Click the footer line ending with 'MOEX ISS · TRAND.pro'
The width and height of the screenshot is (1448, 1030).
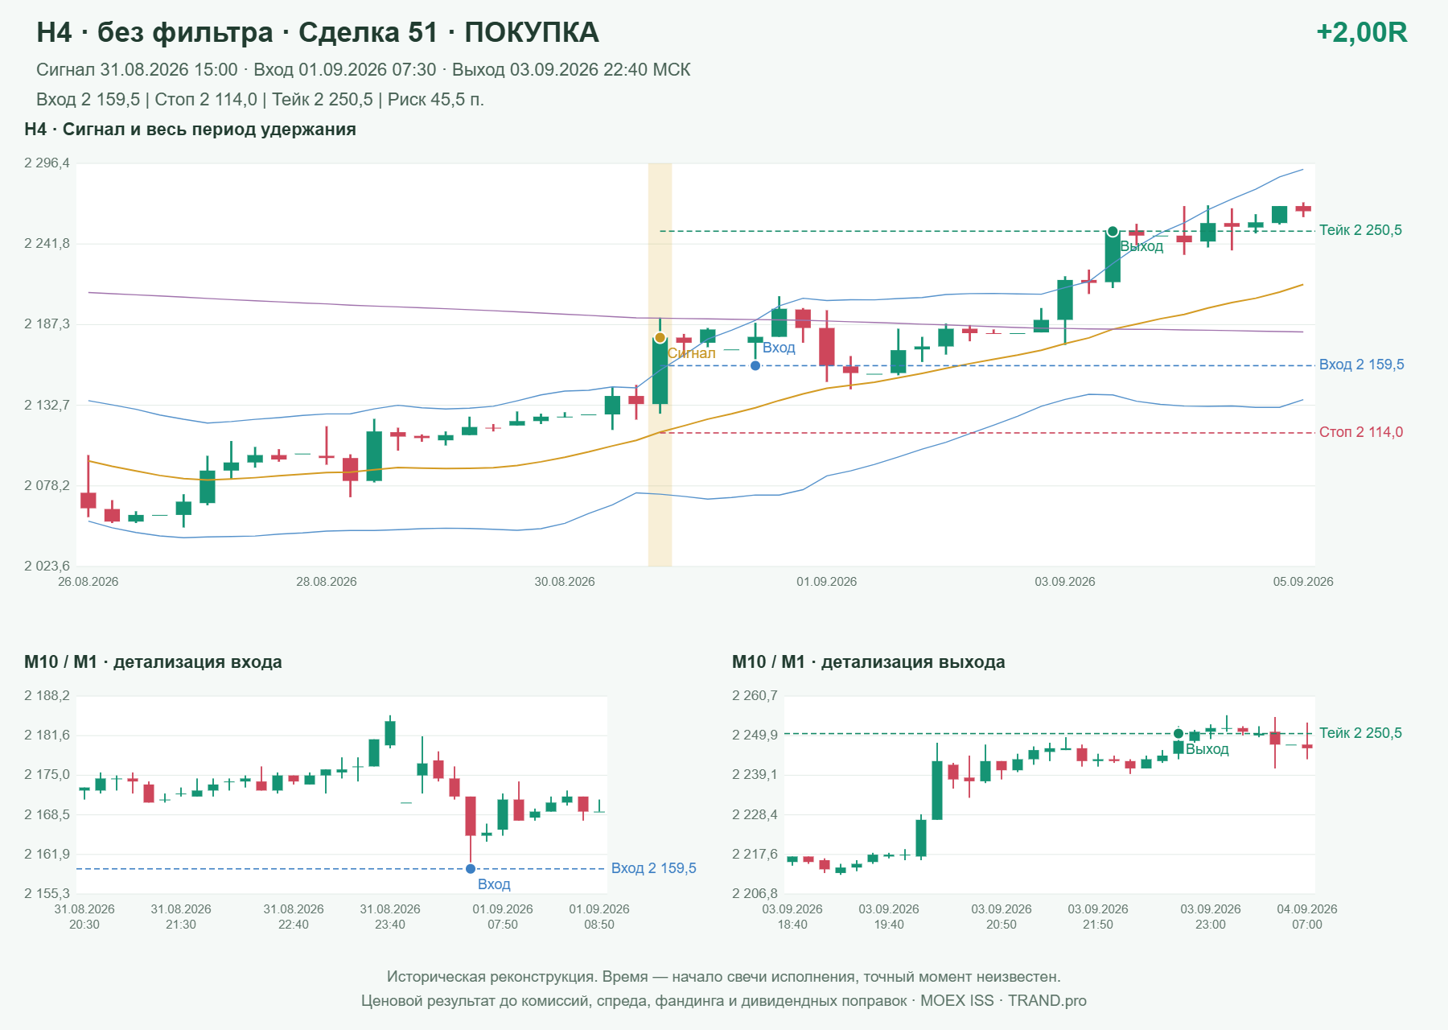tap(724, 1001)
